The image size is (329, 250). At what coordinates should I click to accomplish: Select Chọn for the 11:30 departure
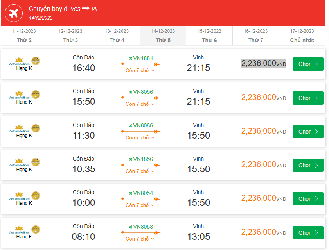click(308, 132)
